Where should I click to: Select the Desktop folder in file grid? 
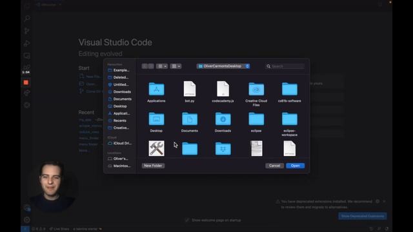click(x=156, y=122)
